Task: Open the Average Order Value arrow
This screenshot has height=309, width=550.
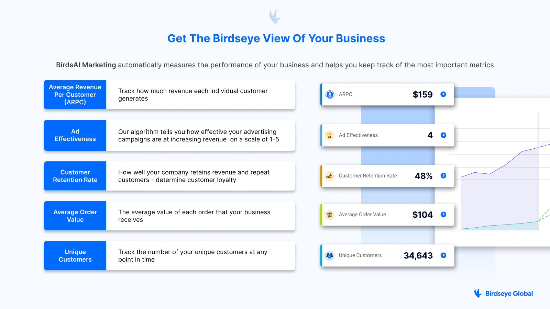Action: (x=443, y=215)
